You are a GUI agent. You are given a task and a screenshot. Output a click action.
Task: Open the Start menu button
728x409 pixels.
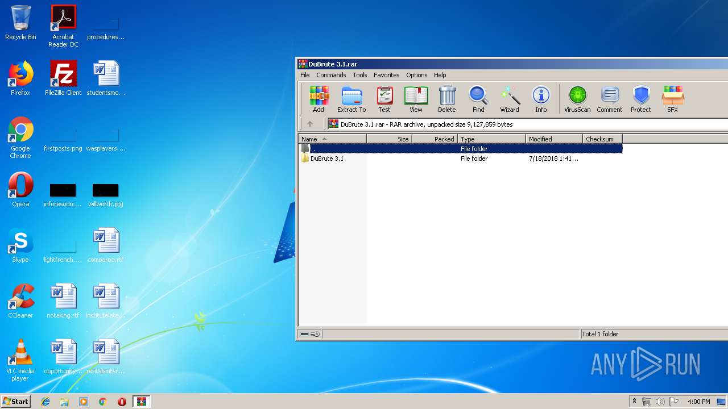click(x=16, y=401)
